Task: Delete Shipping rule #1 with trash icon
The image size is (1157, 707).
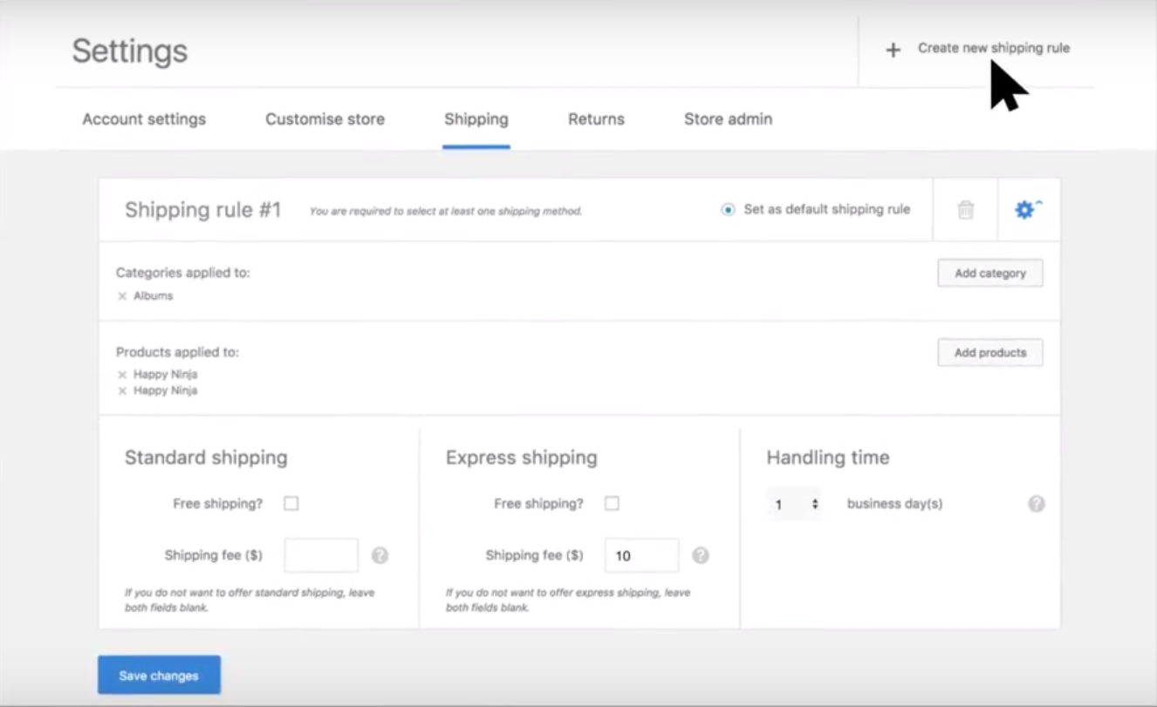Action: point(965,210)
